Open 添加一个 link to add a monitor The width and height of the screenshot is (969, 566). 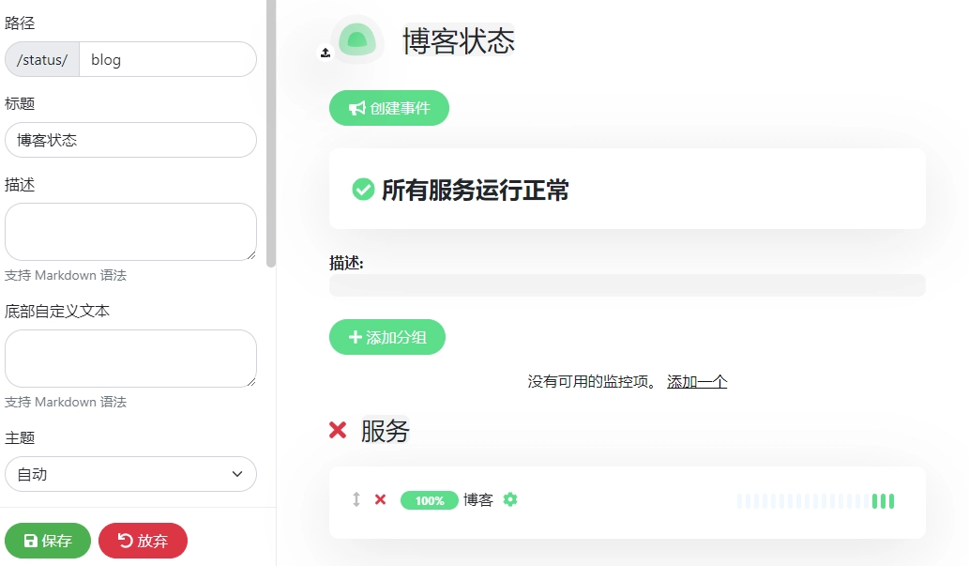697,381
